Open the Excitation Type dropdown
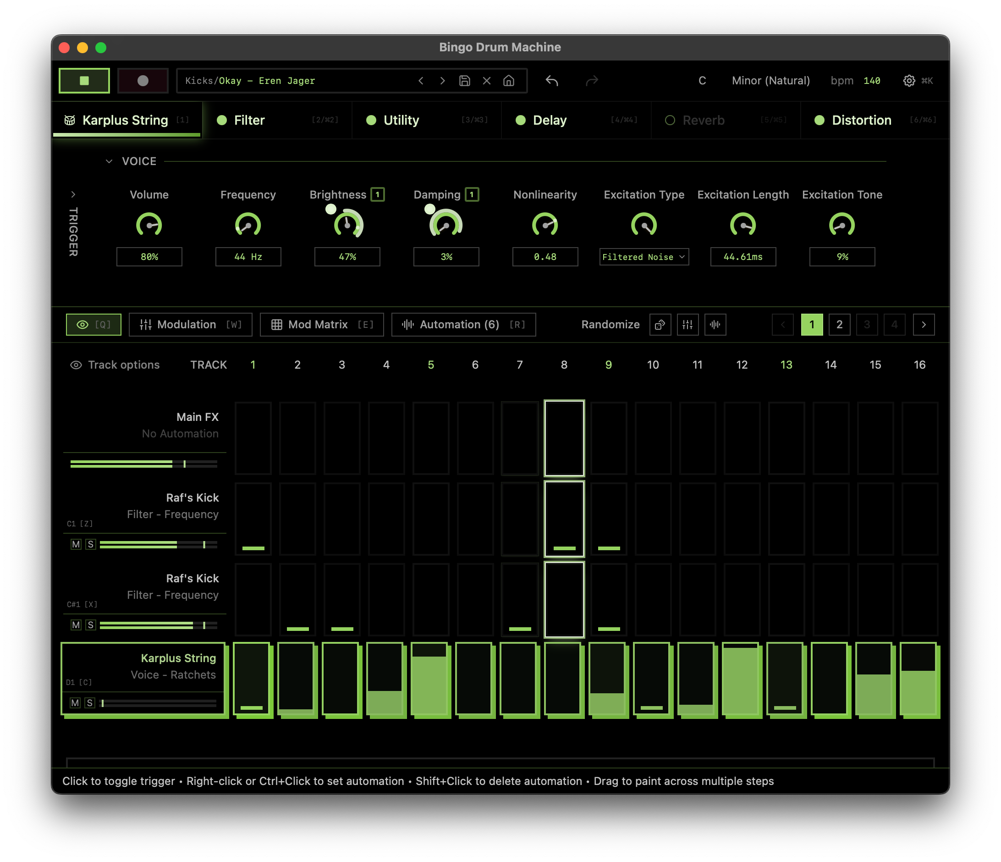 pyautogui.click(x=643, y=257)
